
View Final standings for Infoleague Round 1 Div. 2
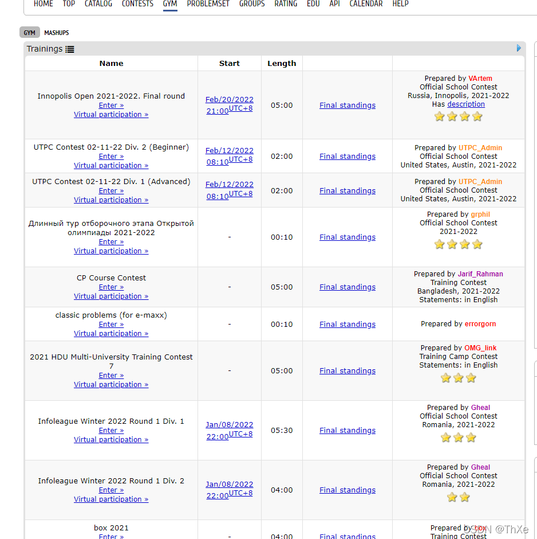pyautogui.click(x=348, y=490)
